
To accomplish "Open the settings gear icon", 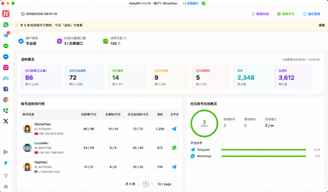I will point(6,187).
